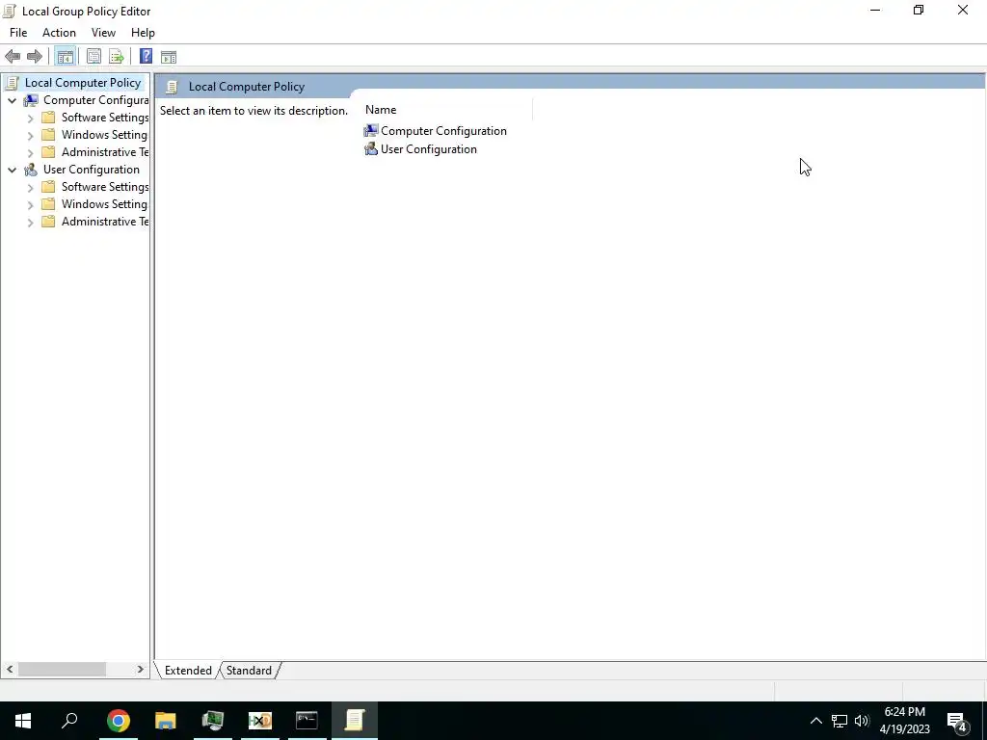Select Windows Settings under User Configuration
Screen dimensions: 987x740
point(104,204)
